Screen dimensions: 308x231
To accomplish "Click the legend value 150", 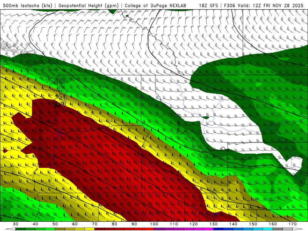I will [253, 224].
